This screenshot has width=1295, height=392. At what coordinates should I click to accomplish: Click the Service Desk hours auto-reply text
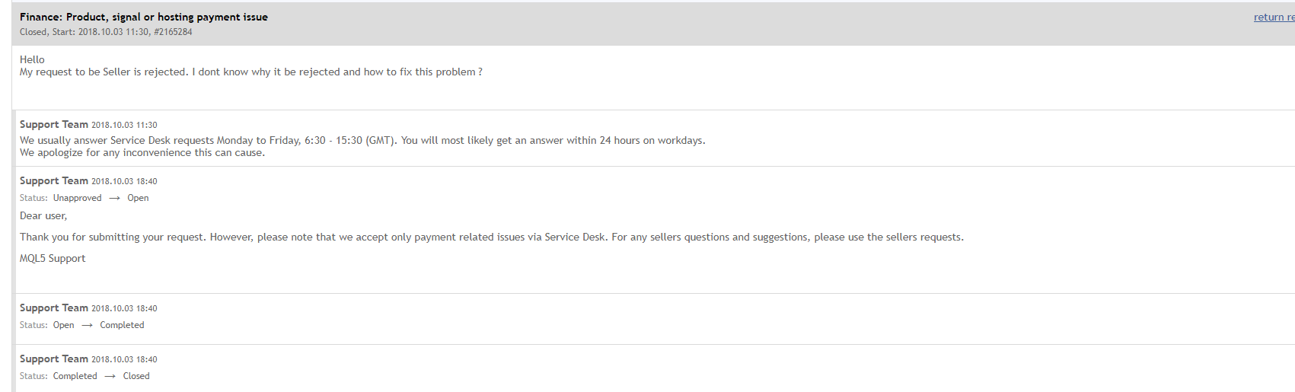tap(362, 141)
